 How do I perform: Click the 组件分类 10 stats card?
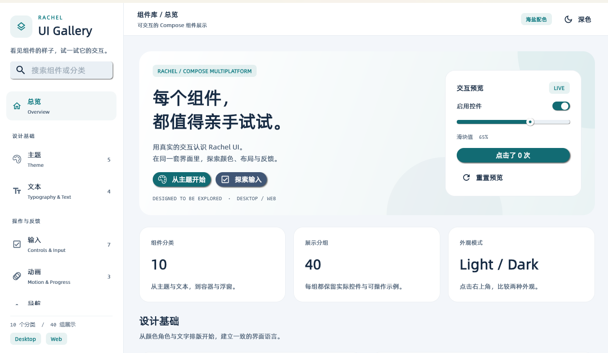tap(213, 265)
